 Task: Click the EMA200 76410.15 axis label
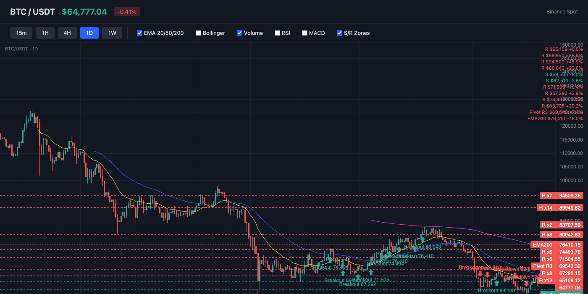[x=557, y=244]
